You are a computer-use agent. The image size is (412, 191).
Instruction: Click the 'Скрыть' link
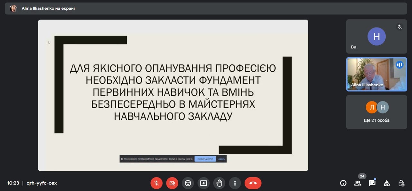pyautogui.click(x=221, y=159)
